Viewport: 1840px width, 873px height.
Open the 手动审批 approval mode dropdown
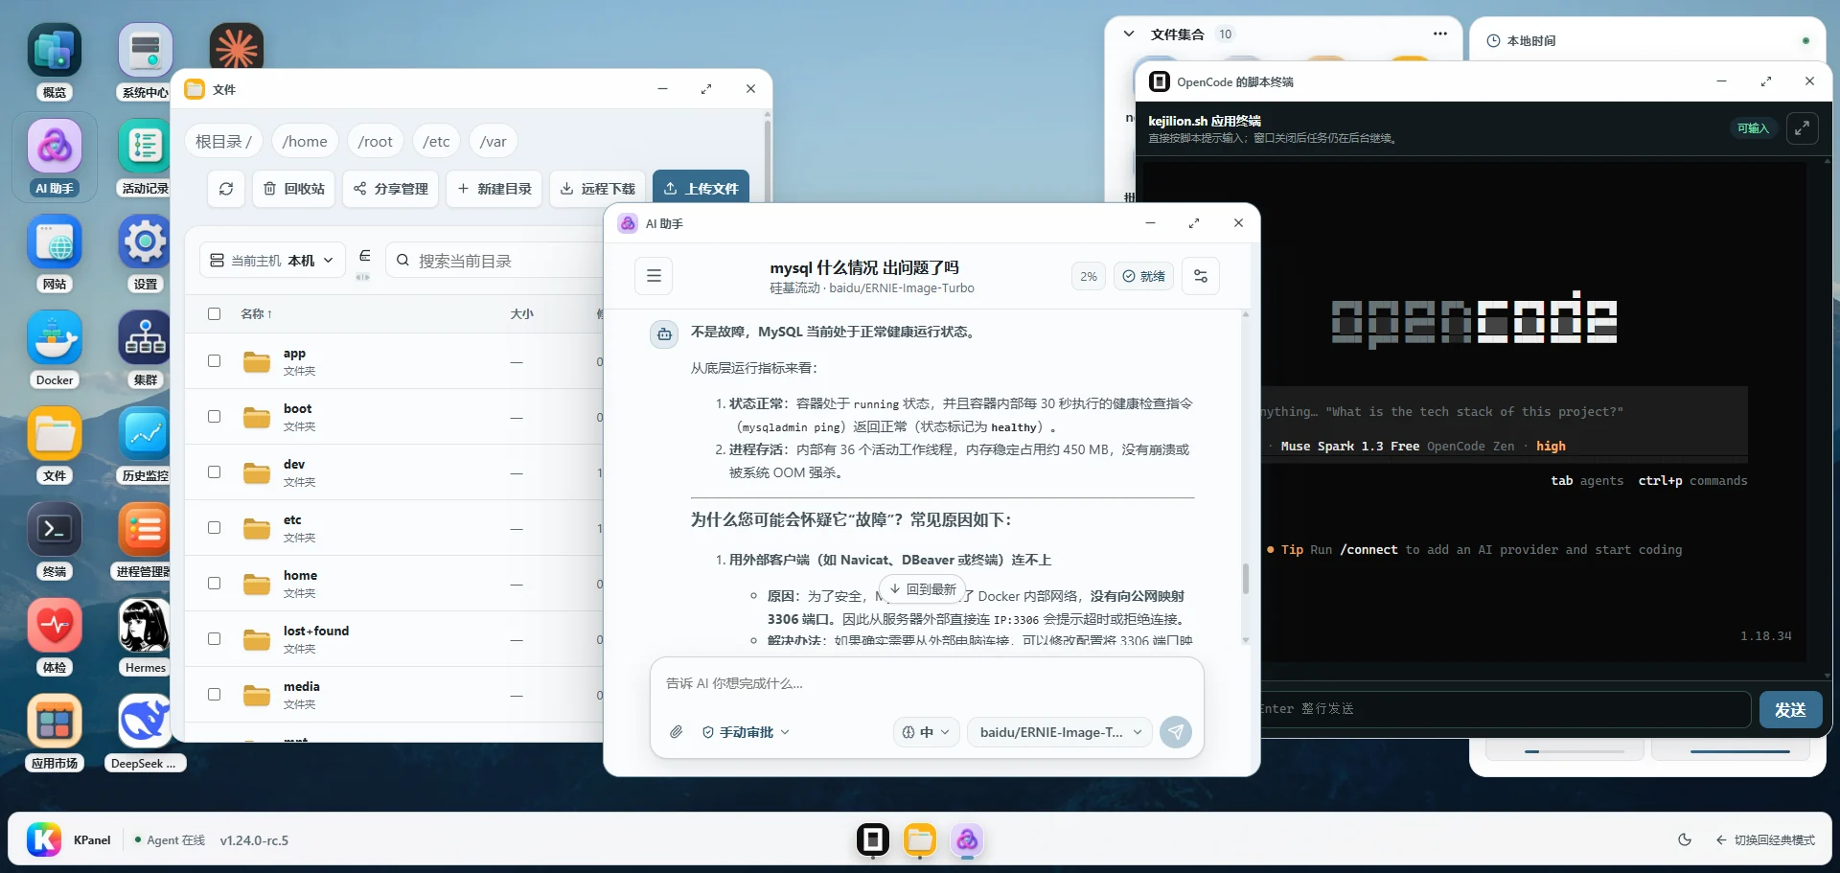[x=747, y=732]
